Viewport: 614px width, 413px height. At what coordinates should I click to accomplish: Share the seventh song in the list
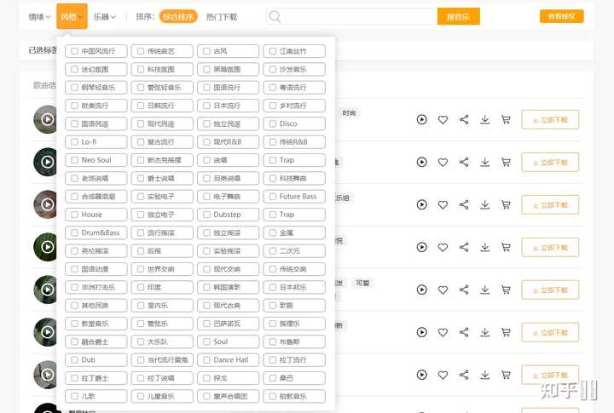tap(464, 375)
